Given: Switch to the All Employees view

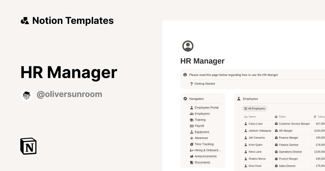Looking at the screenshot, I should click(x=254, y=108).
